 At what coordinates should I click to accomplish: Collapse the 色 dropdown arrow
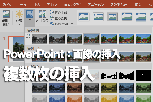30,24
